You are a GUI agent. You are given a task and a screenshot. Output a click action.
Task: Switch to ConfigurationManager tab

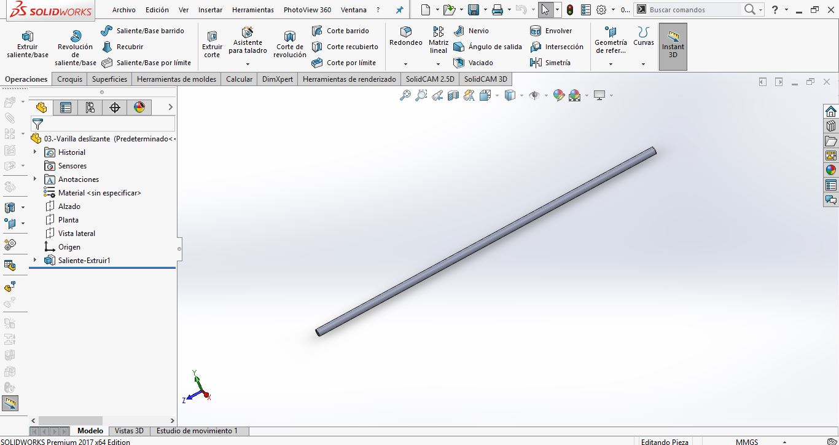pos(90,108)
